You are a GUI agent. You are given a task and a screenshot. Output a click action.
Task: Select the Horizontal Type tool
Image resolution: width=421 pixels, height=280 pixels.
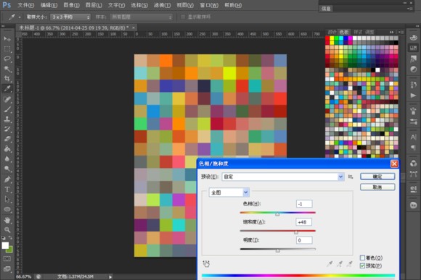7,190
